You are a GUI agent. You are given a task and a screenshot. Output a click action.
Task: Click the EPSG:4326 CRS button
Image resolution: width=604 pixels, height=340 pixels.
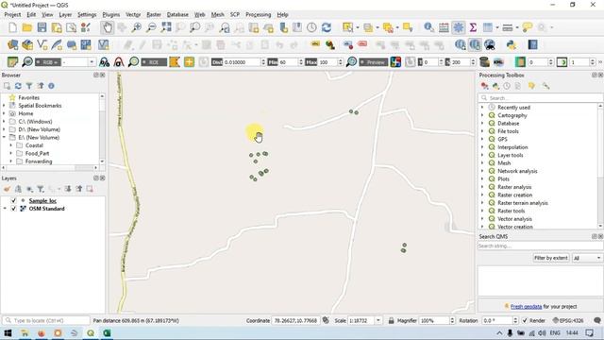coord(568,321)
